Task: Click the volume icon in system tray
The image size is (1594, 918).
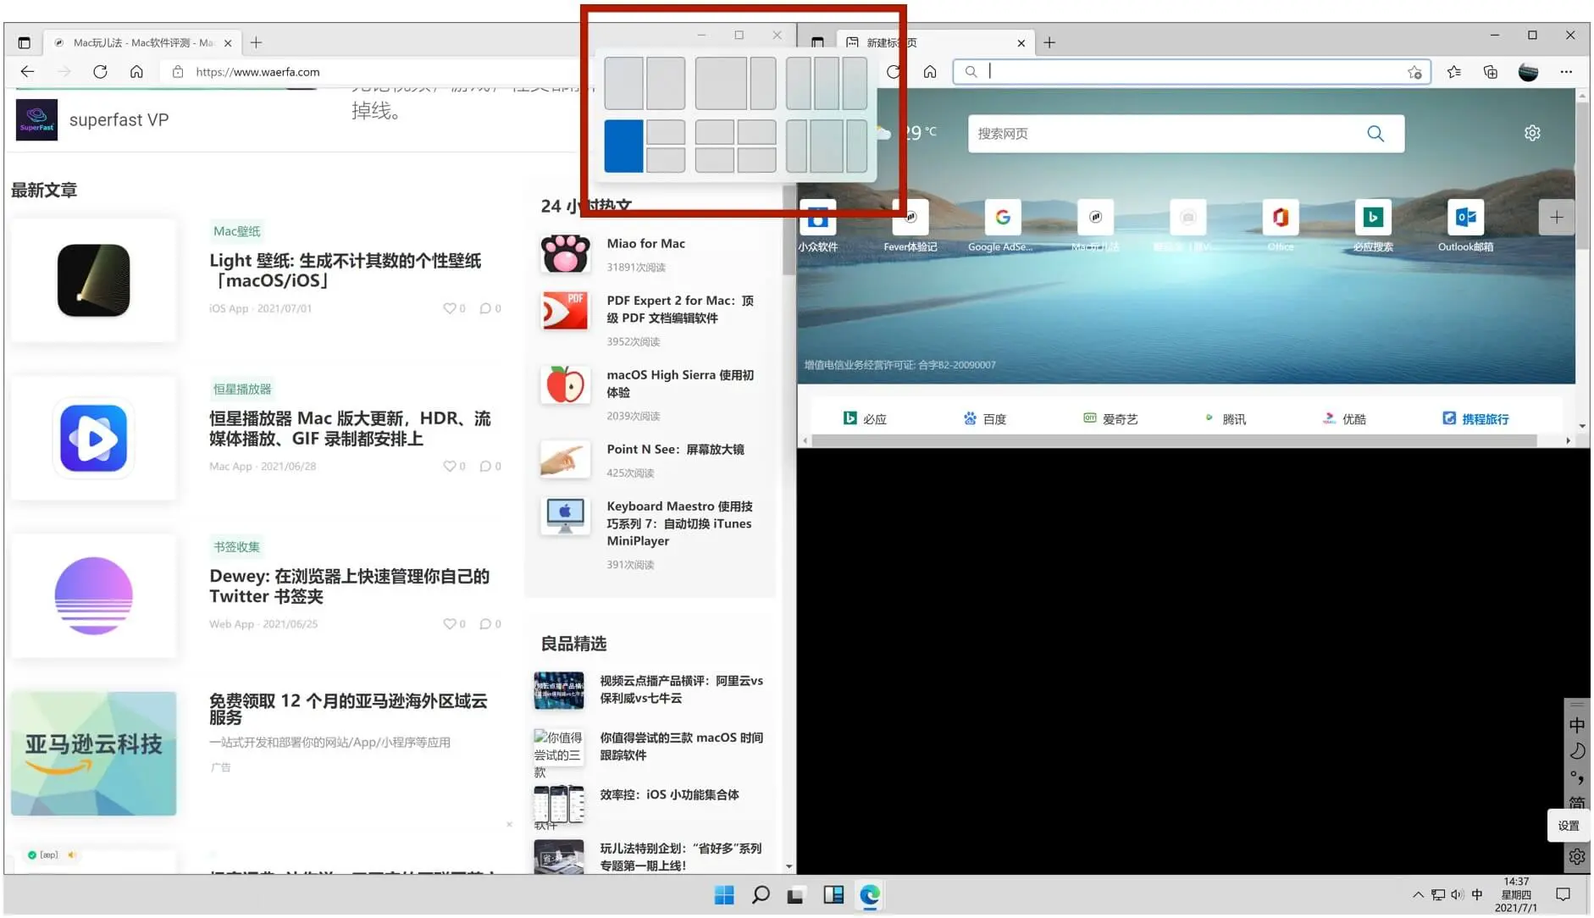Action: click(1457, 895)
